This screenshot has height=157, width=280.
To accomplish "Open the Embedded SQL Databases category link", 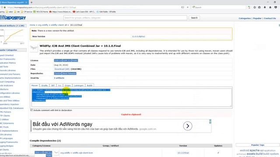I will 12,108.
